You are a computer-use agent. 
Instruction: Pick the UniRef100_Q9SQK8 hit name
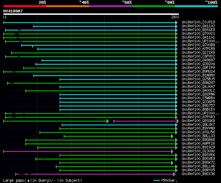point(198,121)
